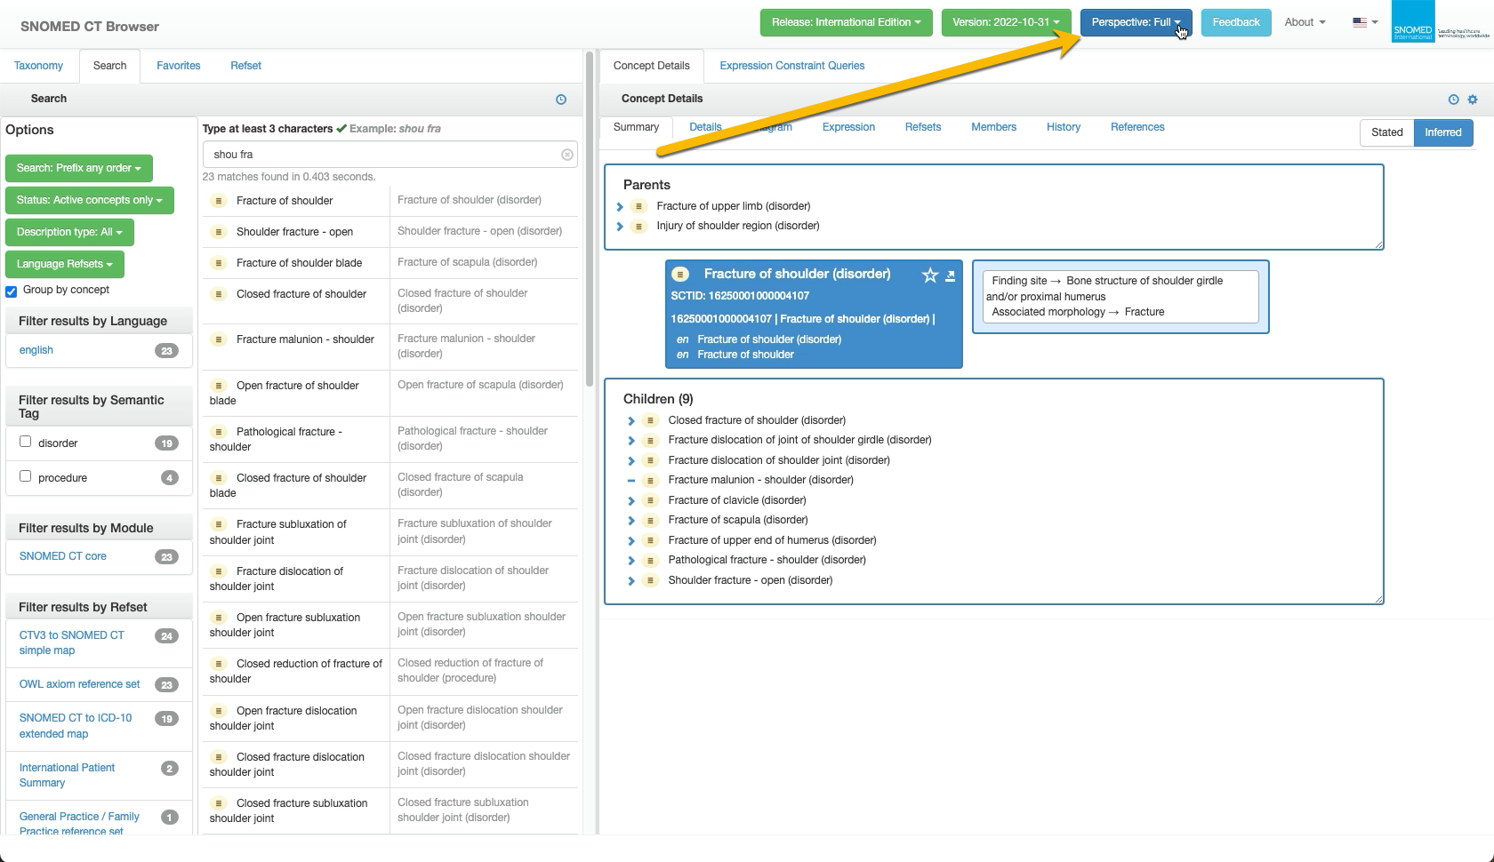The image size is (1494, 862).
Task: Clear the search box with x icon
Action: [x=567, y=155]
